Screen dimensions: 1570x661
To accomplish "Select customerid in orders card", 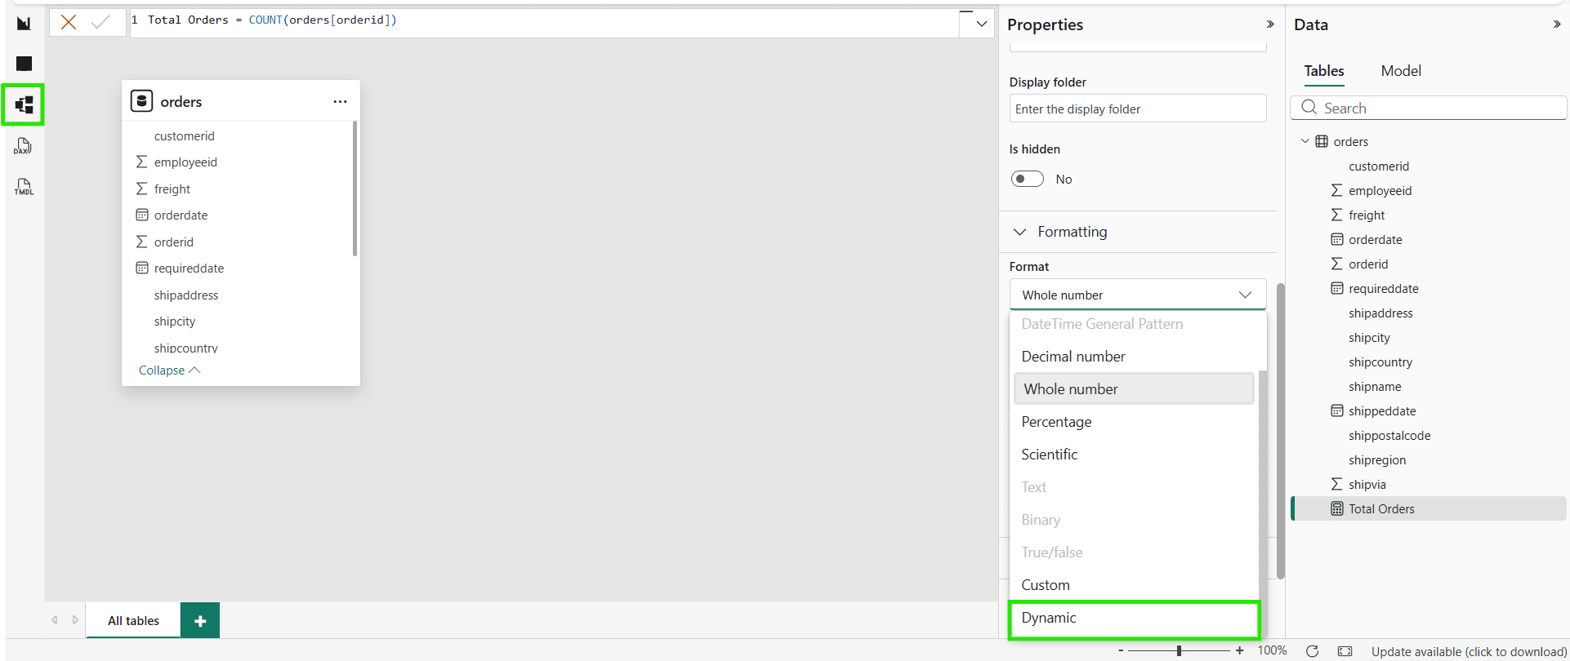I will click(185, 136).
